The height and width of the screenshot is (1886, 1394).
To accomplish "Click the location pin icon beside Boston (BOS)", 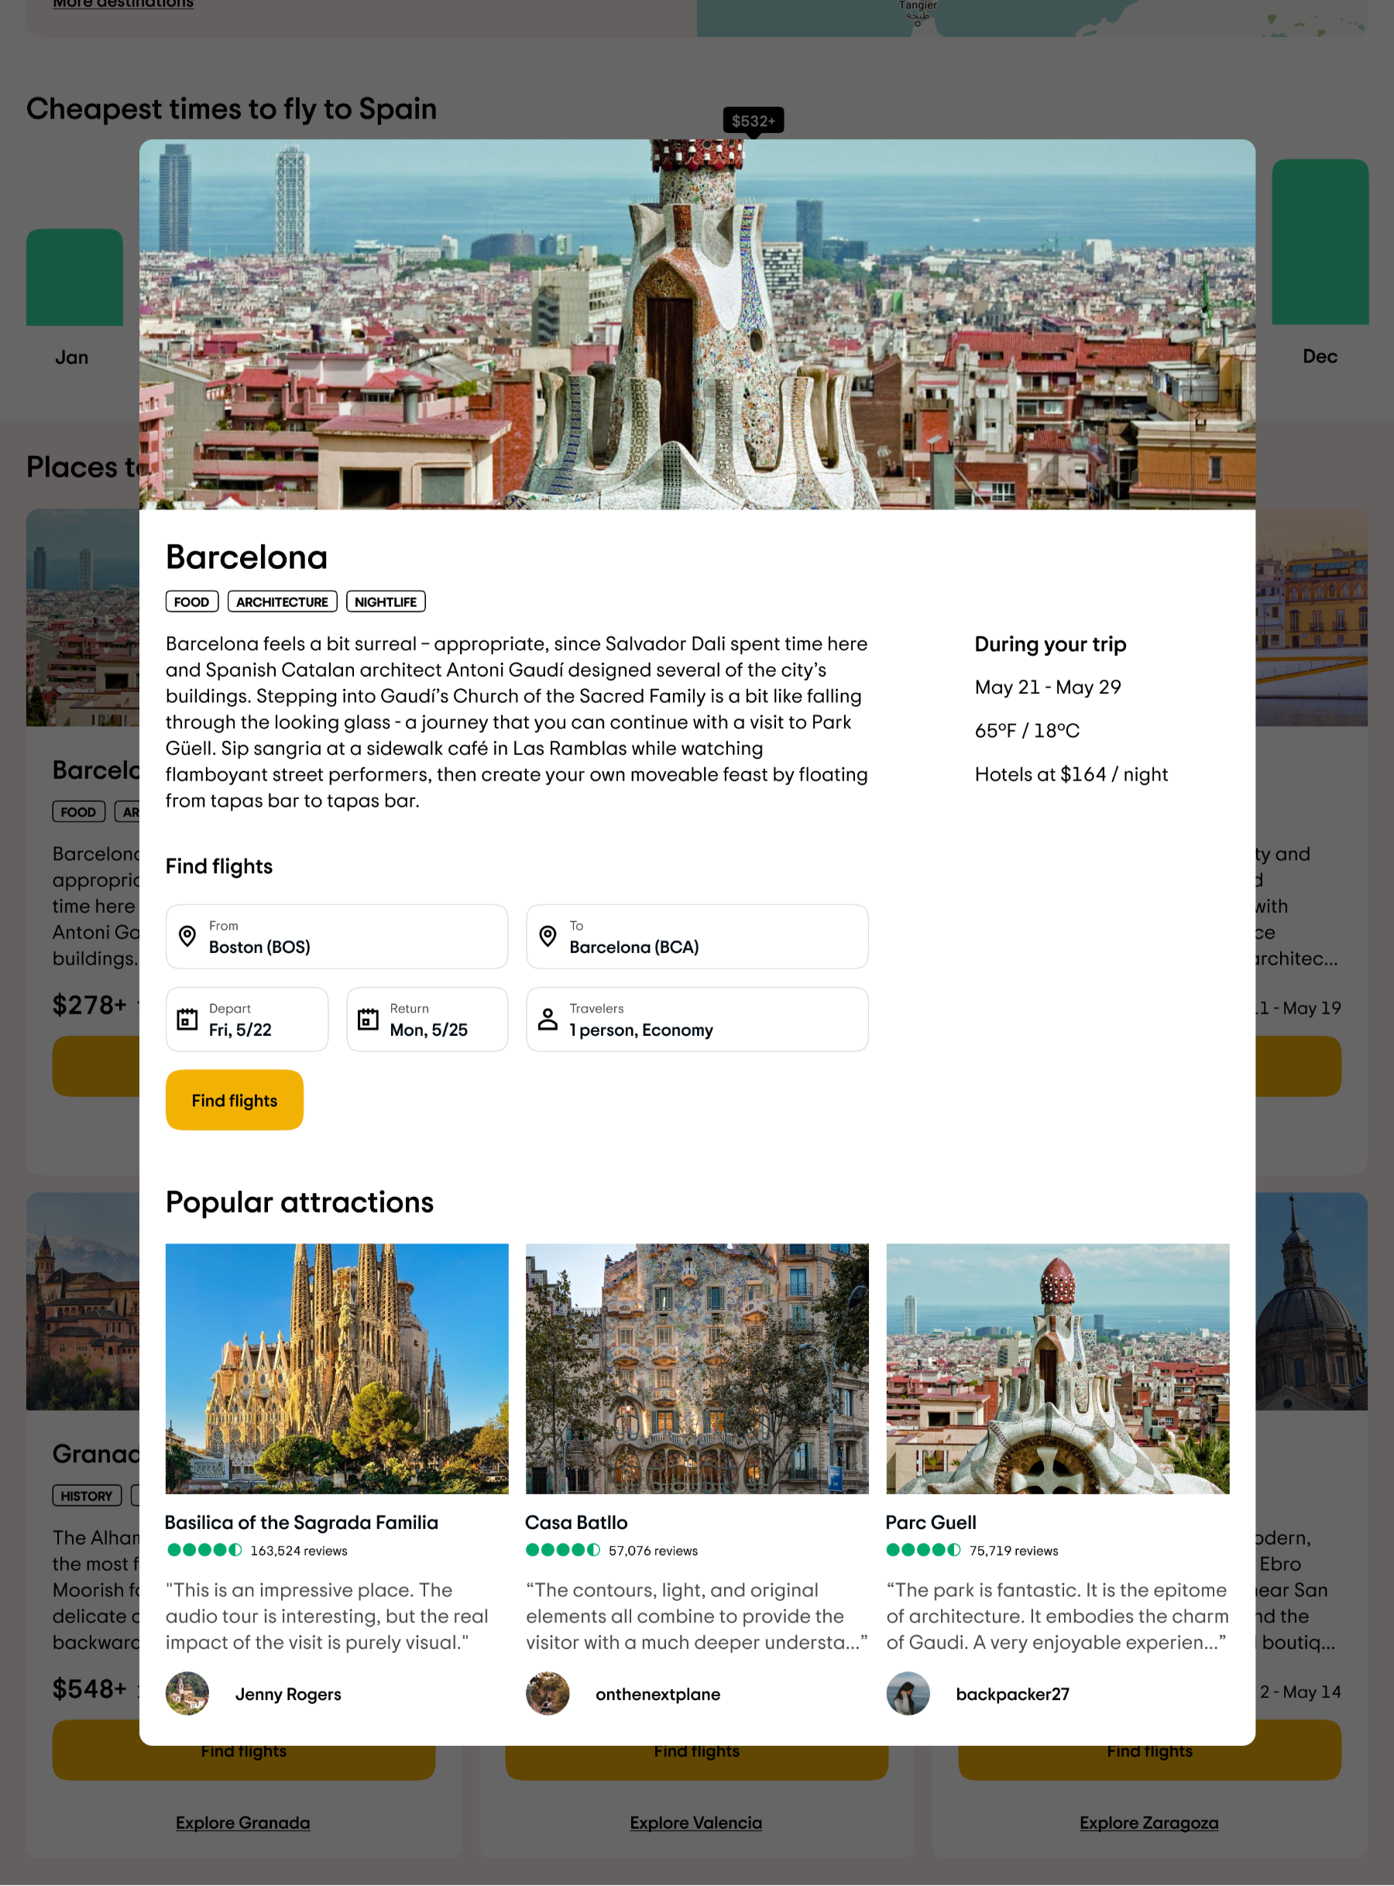I will (187, 936).
